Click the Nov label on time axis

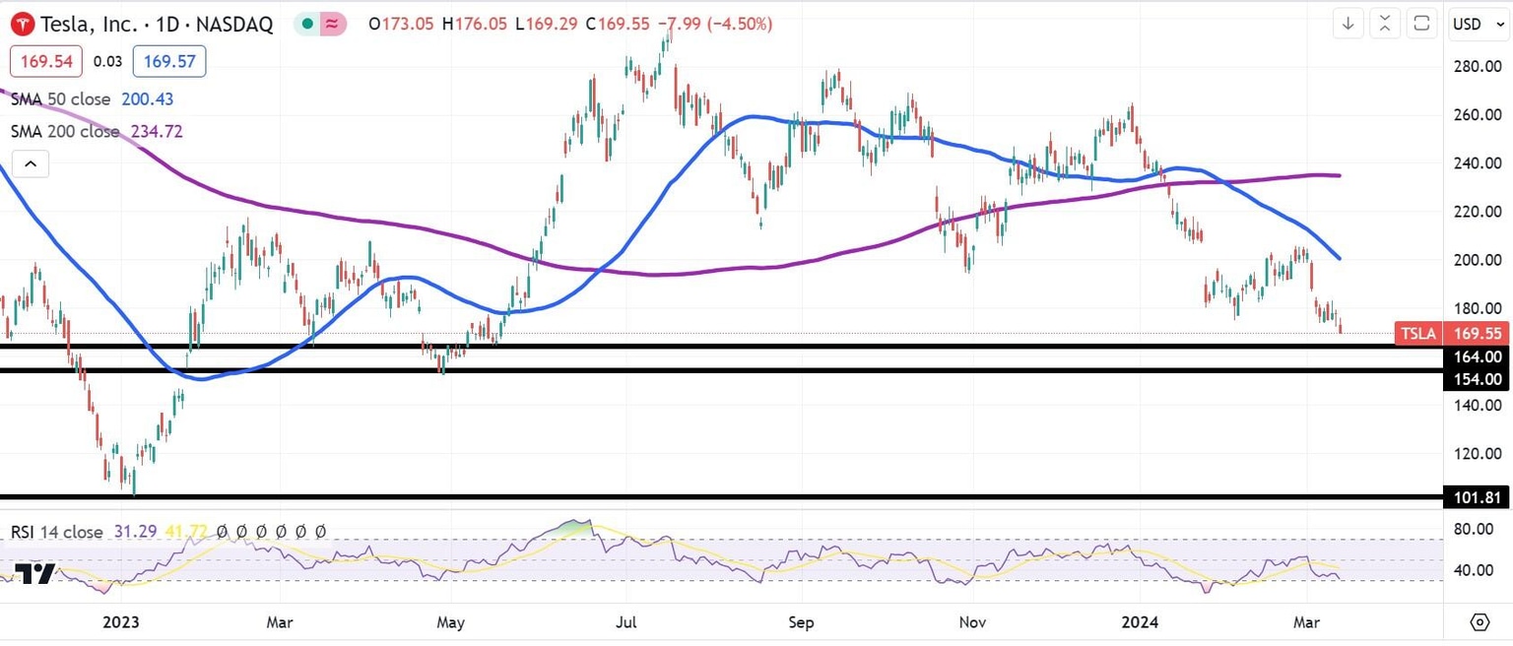coord(973,622)
